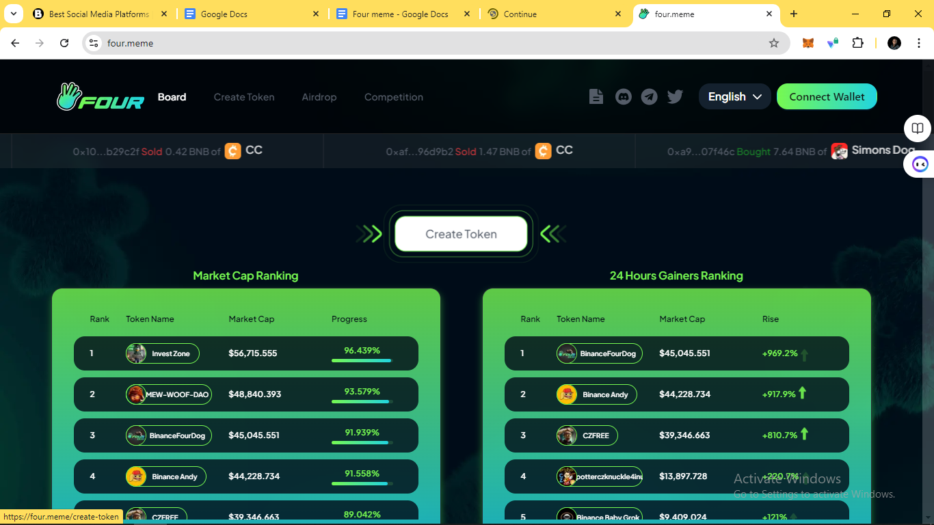Click the floating chat bot icon
This screenshot has height=525, width=934.
pyautogui.click(x=920, y=164)
